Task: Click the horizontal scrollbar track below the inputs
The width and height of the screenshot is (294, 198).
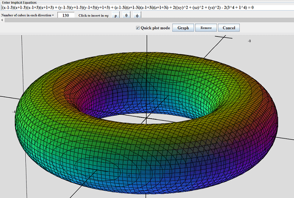Action: (x=147, y=20)
